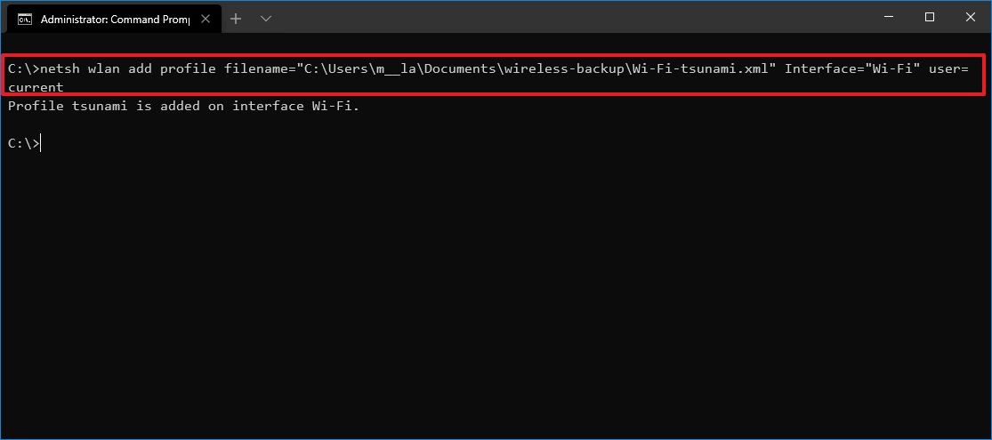992x440 pixels.
Task: Click the word 'netsh' in the command
Action: (62, 68)
